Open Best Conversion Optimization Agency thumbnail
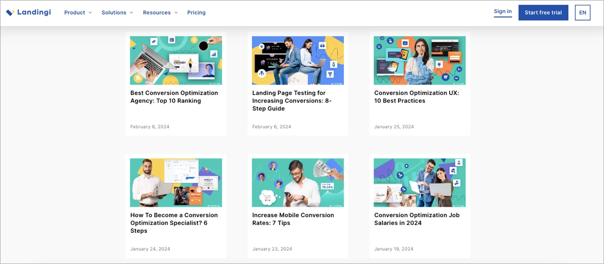 coord(176,60)
